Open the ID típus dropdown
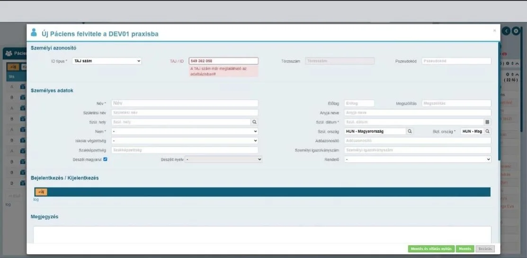527x258 pixels. 107,61
